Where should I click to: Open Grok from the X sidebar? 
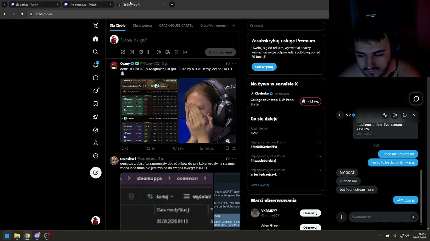pos(96,91)
